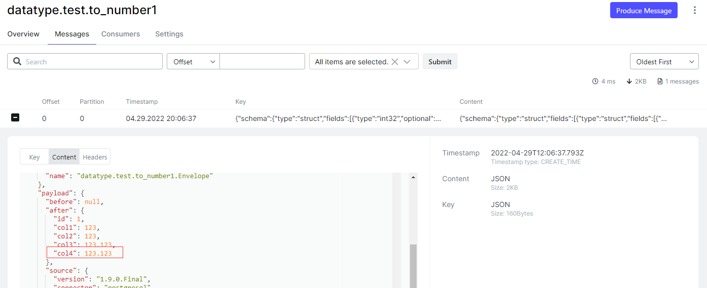Open the Settings tab
Image resolution: width=707 pixels, height=288 pixels.
pyautogui.click(x=169, y=34)
